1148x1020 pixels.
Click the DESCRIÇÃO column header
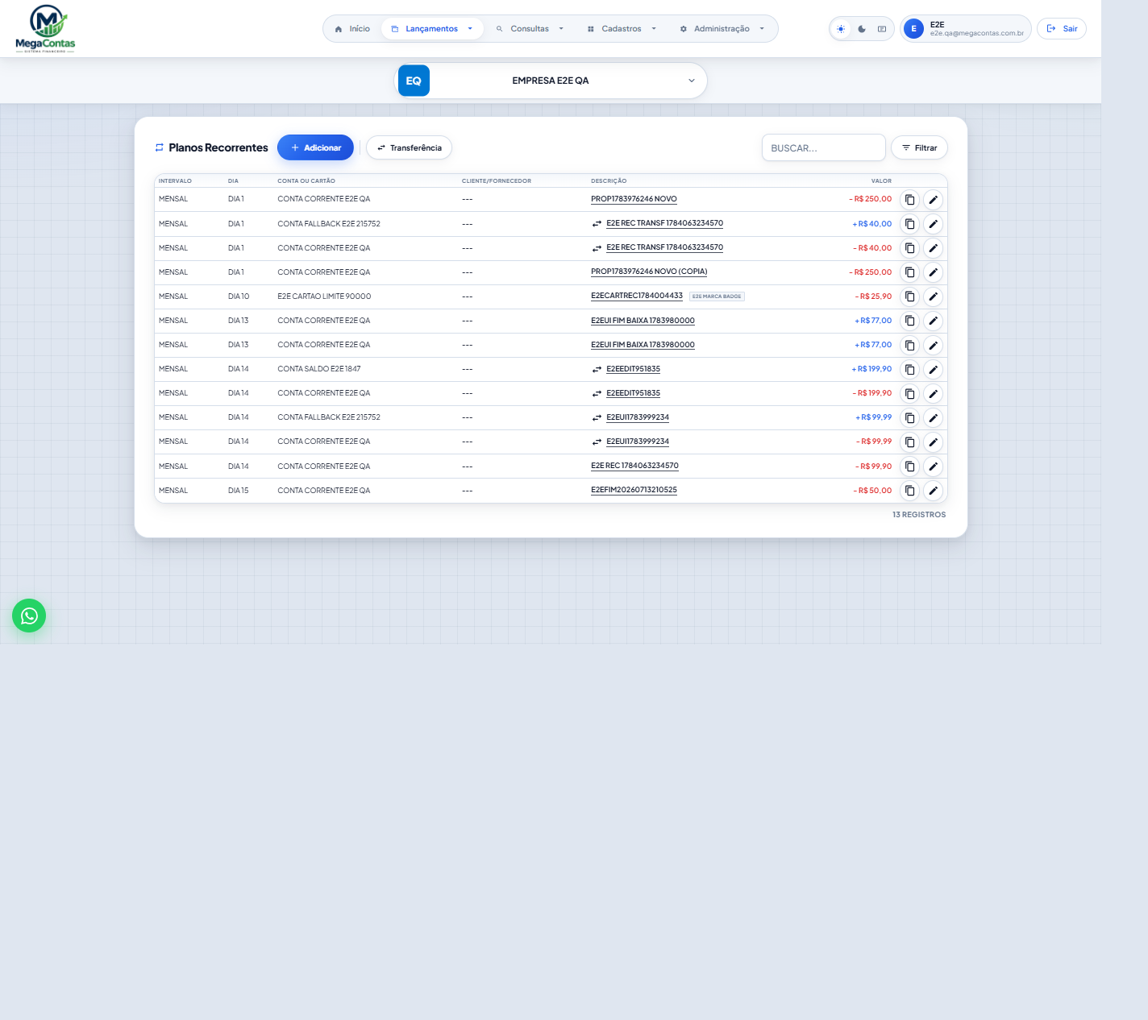tap(609, 180)
